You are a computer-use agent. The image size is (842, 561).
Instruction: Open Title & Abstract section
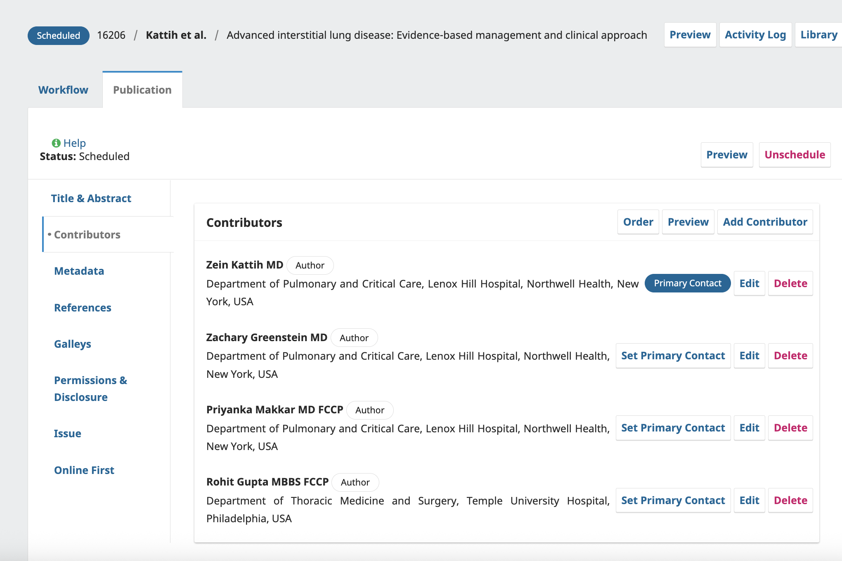point(91,198)
